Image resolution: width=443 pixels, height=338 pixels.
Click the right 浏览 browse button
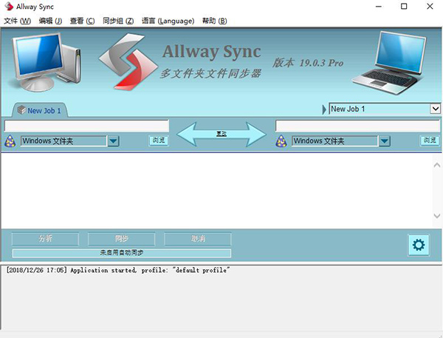point(430,141)
